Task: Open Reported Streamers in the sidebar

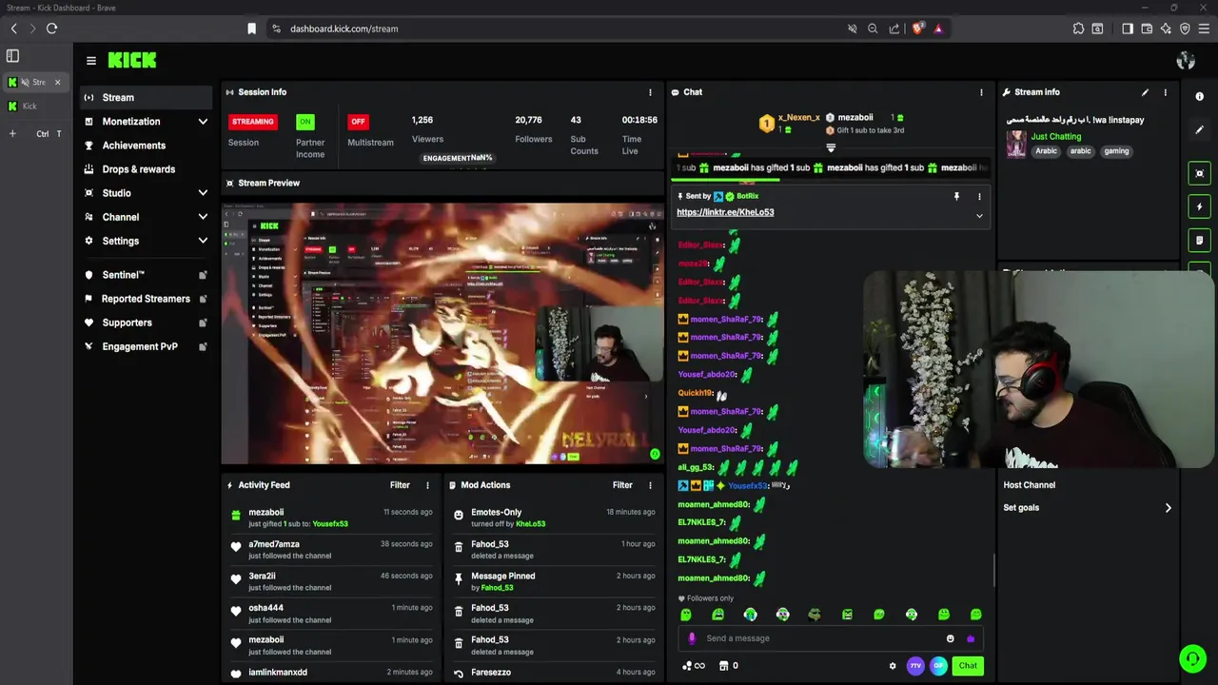Action: (147, 299)
